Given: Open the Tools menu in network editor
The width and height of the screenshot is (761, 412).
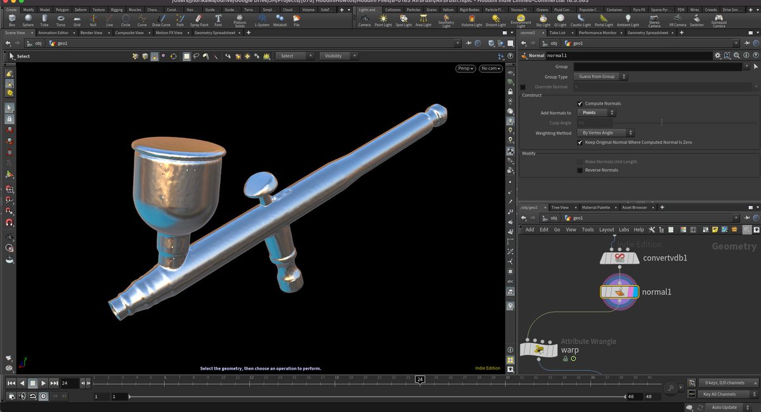Looking at the screenshot, I should point(588,229).
